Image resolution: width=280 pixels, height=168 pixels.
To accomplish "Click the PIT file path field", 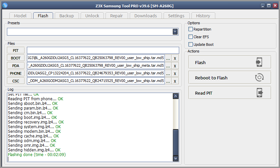I will (103, 50).
